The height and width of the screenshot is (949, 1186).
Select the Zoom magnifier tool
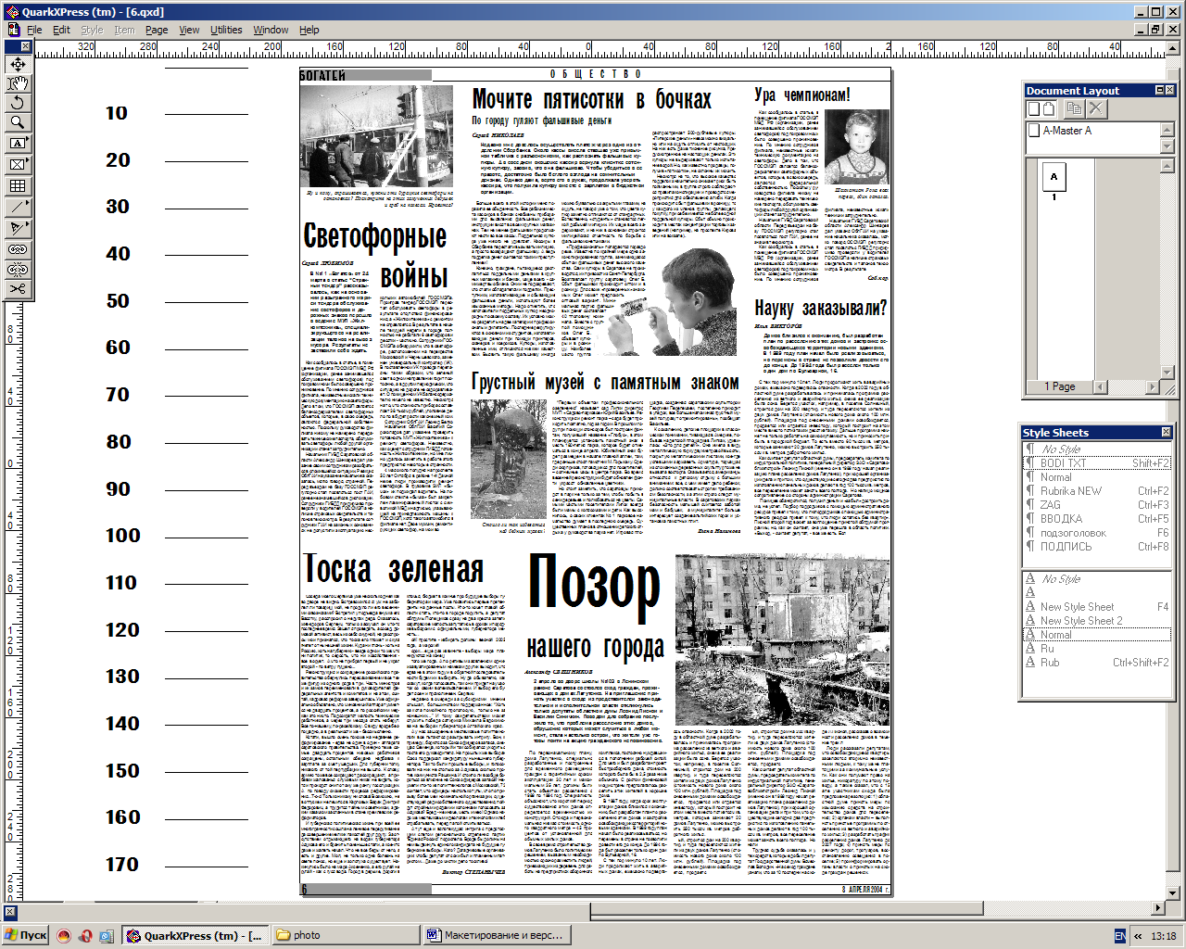[x=18, y=122]
